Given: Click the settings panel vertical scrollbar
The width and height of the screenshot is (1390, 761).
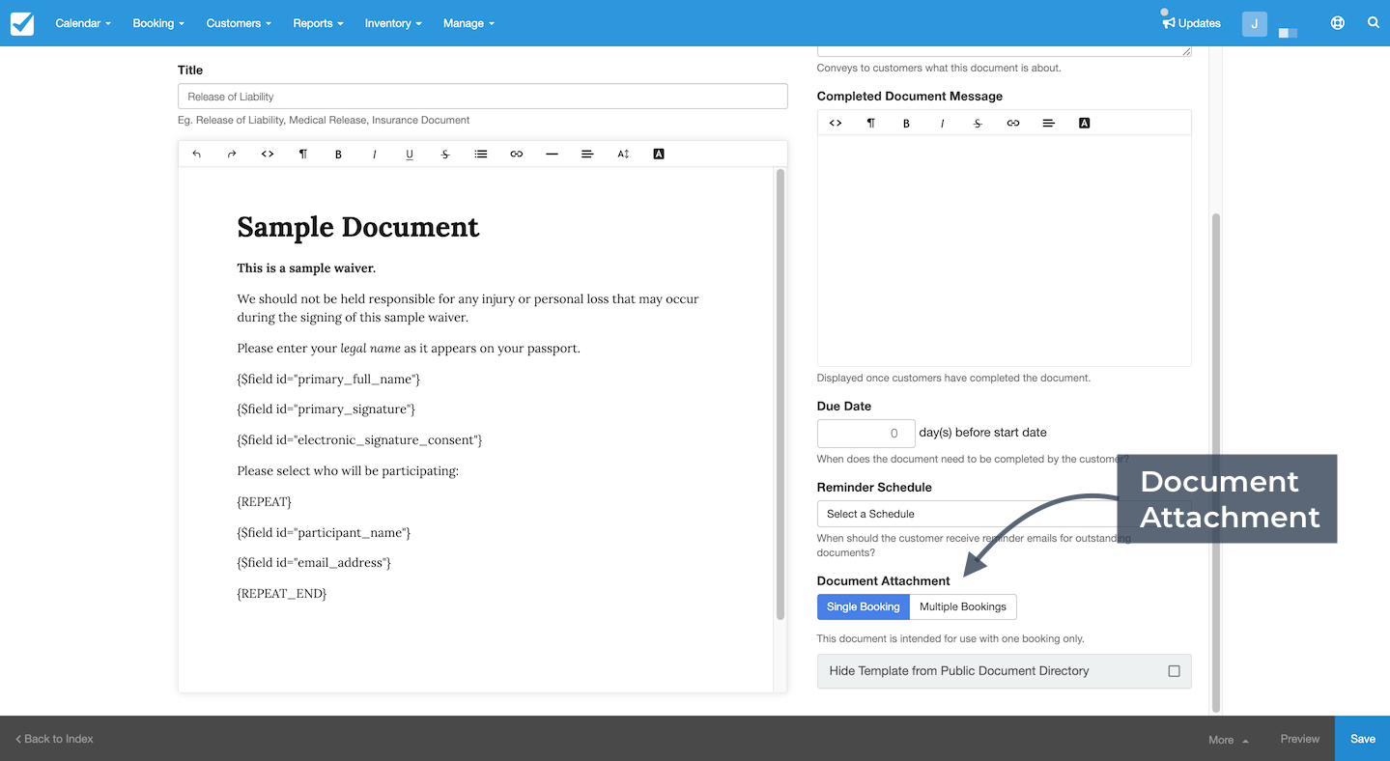Looking at the screenshot, I should click(1216, 462).
